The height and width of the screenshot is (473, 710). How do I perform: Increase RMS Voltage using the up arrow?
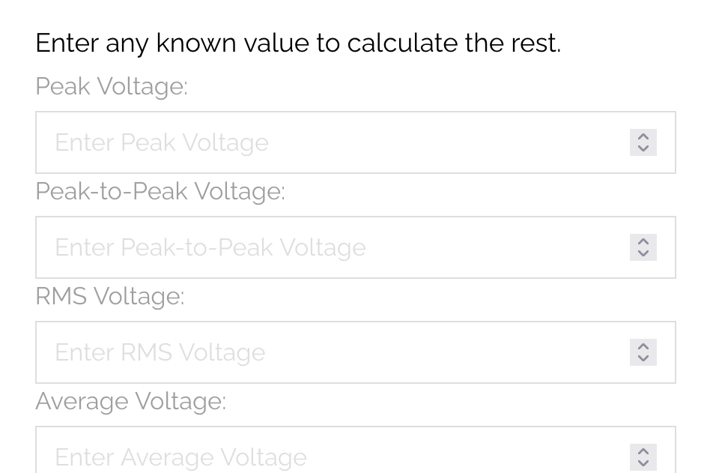[x=643, y=346]
